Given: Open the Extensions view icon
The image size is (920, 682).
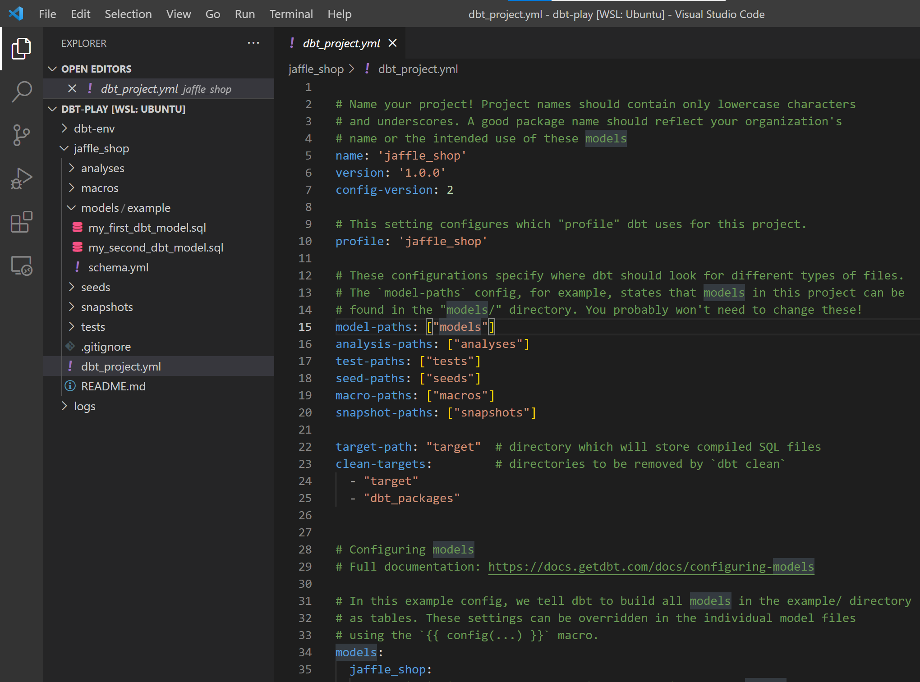Looking at the screenshot, I should coord(21,222).
